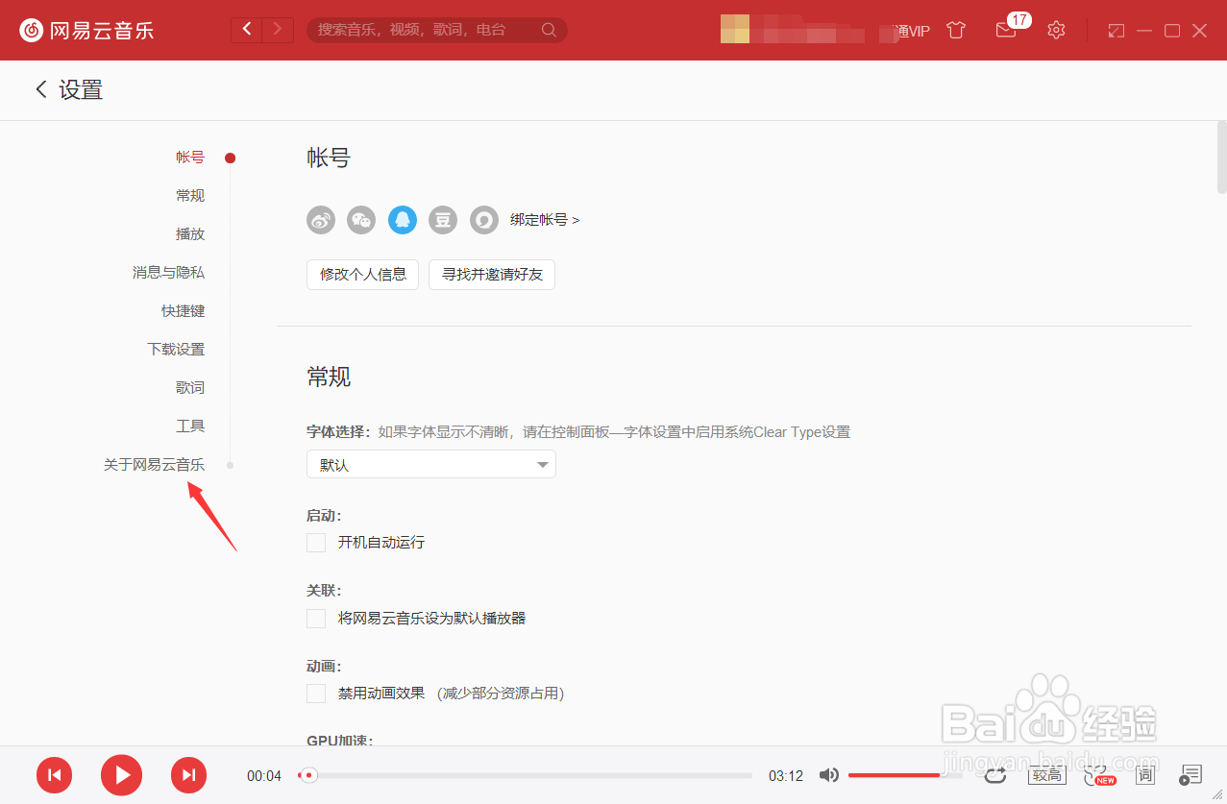Open 关于网易云音乐 section
This screenshot has width=1227, height=804.
[154, 465]
